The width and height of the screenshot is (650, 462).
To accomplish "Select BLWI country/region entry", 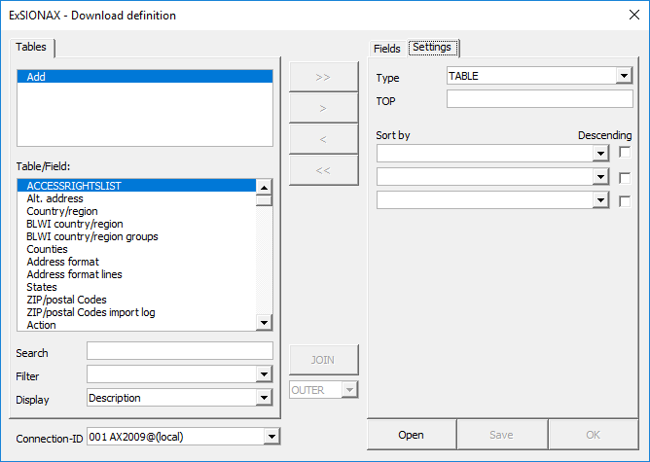I will [x=136, y=224].
